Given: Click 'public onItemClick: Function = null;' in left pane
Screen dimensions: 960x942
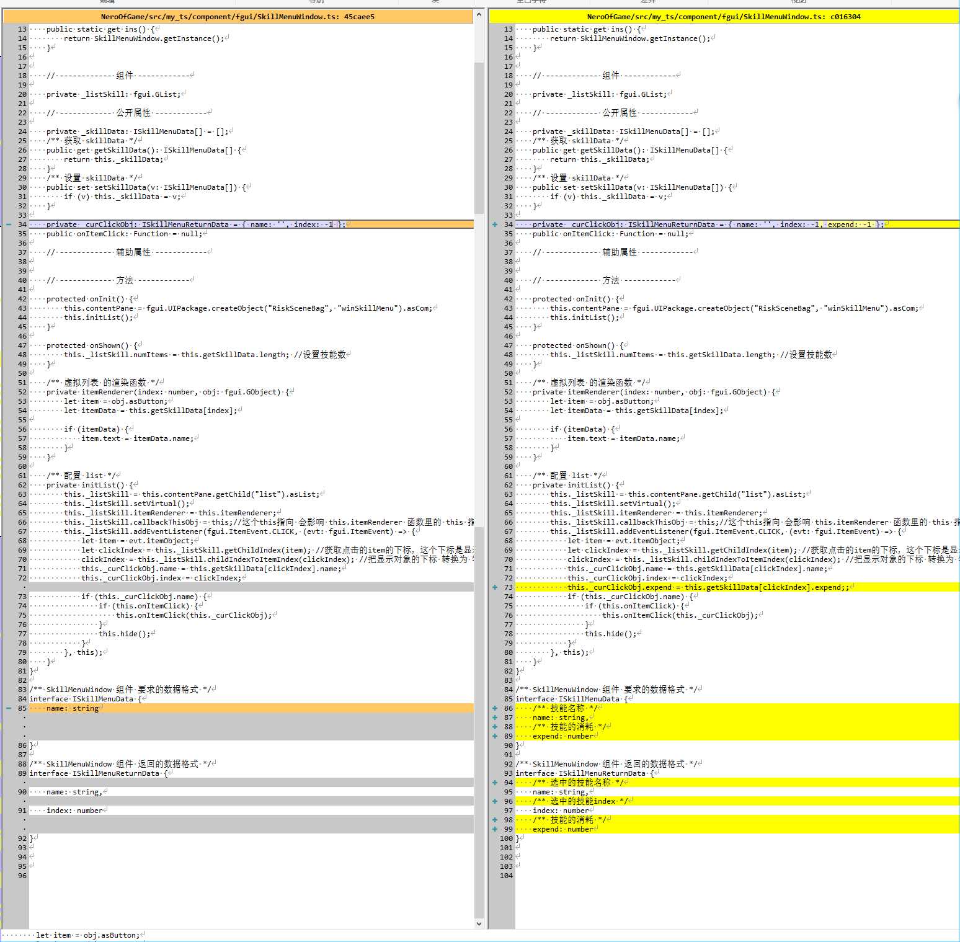Looking at the screenshot, I should point(125,234).
